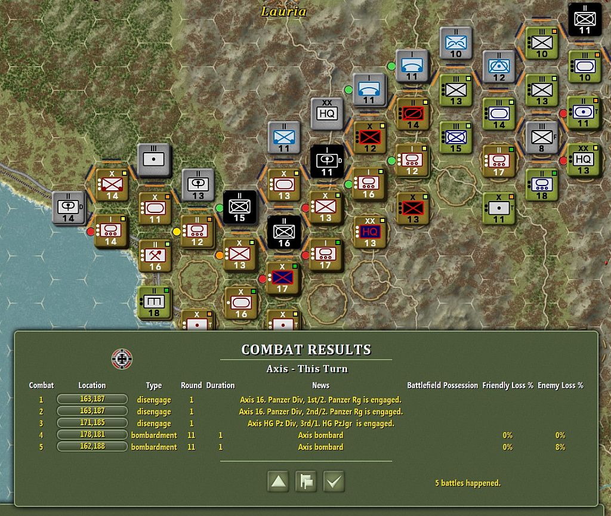Select the green XX HQ 13 counter
This screenshot has width=611, height=516.
coord(584,160)
